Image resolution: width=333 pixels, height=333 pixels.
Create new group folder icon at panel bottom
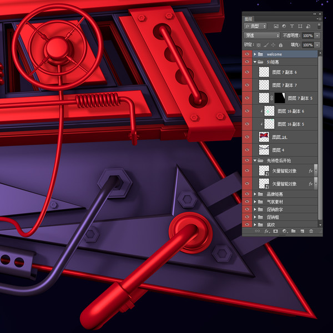click(293, 231)
